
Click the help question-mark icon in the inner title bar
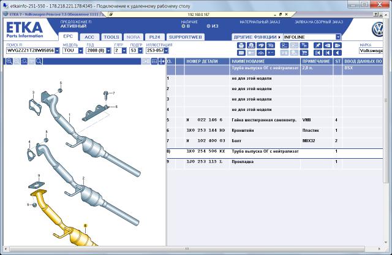click(x=376, y=15)
